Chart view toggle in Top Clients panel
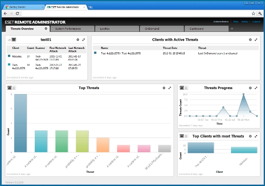Viewport: 265px width, 186px height. click(182, 136)
